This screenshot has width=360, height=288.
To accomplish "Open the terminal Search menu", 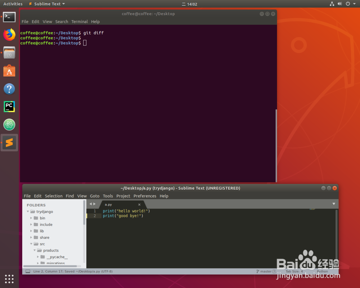I will coord(62,22).
